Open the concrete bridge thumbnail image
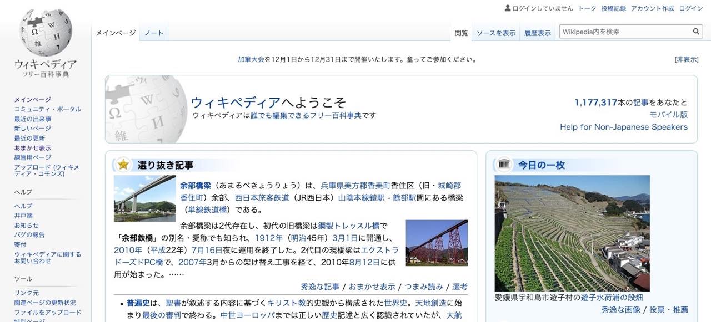This screenshot has height=322, width=711. tap(144, 198)
